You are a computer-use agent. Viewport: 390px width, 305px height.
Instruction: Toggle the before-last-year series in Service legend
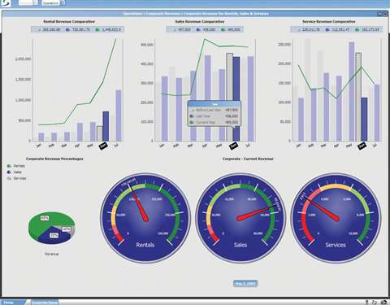[308, 29]
